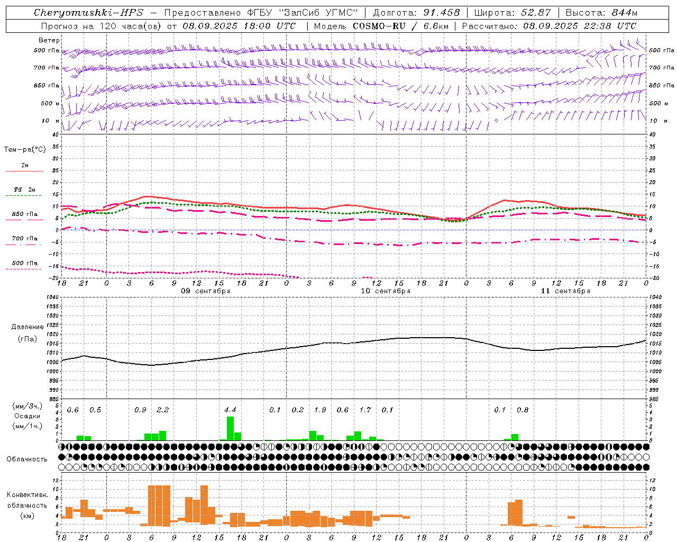Click the station name Cheryomushki-HPS

[x=89, y=13]
